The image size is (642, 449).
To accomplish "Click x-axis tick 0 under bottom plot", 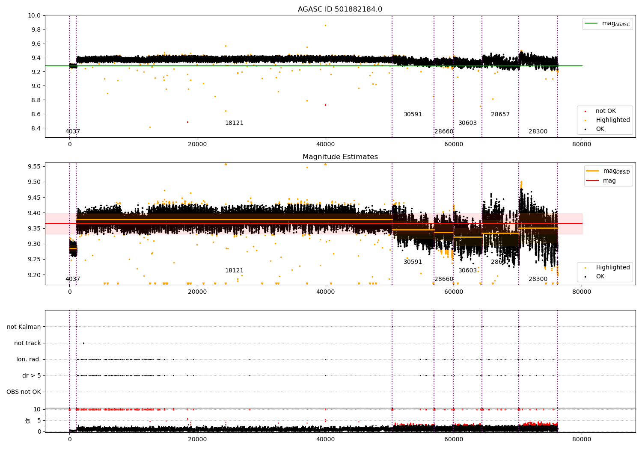I will click(69, 439).
